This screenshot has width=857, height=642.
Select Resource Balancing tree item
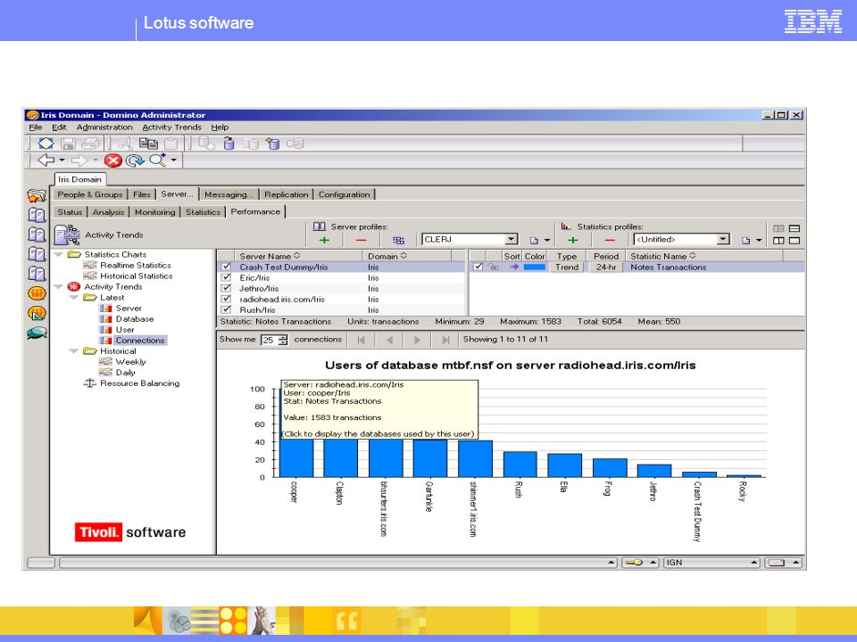coord(139,383)
